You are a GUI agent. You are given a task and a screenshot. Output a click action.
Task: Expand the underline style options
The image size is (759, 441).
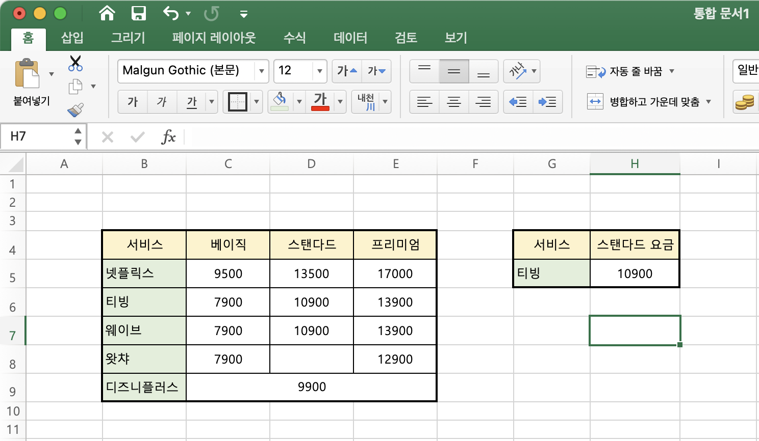point(212,102)
